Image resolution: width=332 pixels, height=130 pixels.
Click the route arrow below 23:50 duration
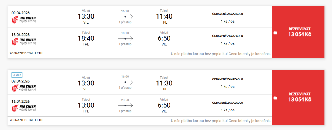tap(125, 105)
